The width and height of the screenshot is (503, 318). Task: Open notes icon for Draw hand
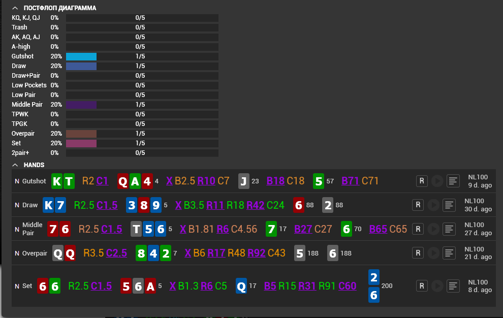click(449, 205)
